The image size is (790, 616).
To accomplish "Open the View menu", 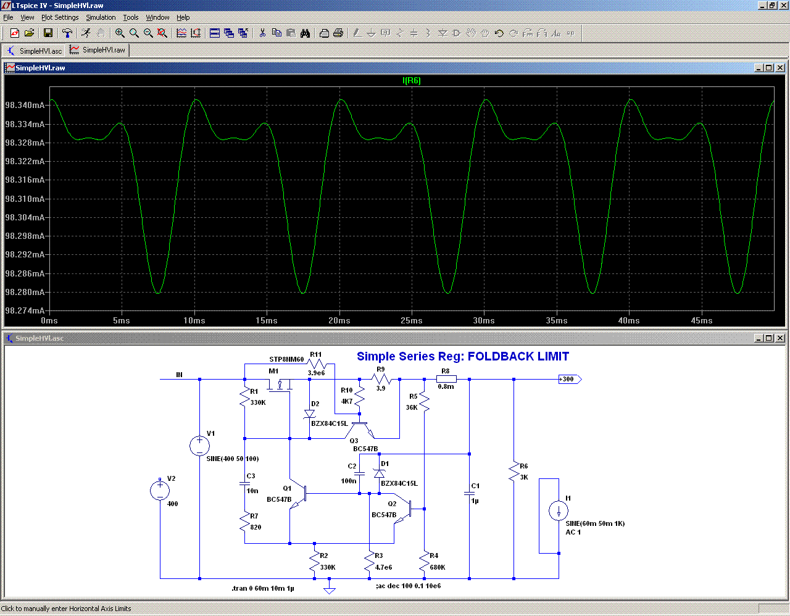I will tap(27, 17).
